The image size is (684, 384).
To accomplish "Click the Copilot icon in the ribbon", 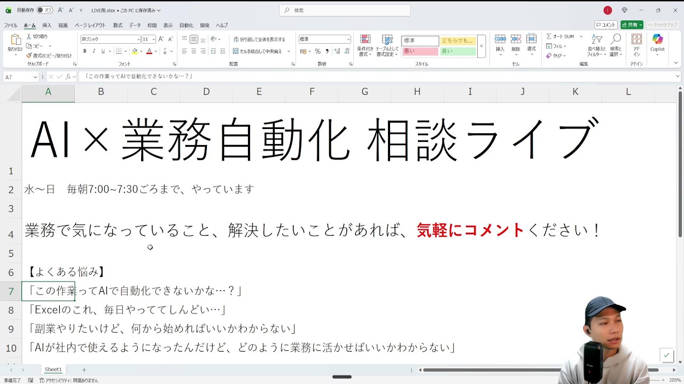I will 657,39.
